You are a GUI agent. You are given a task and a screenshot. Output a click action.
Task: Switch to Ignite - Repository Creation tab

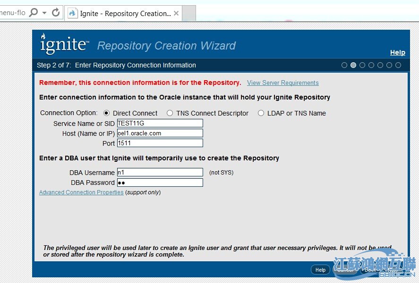click(x=123, y=13)
